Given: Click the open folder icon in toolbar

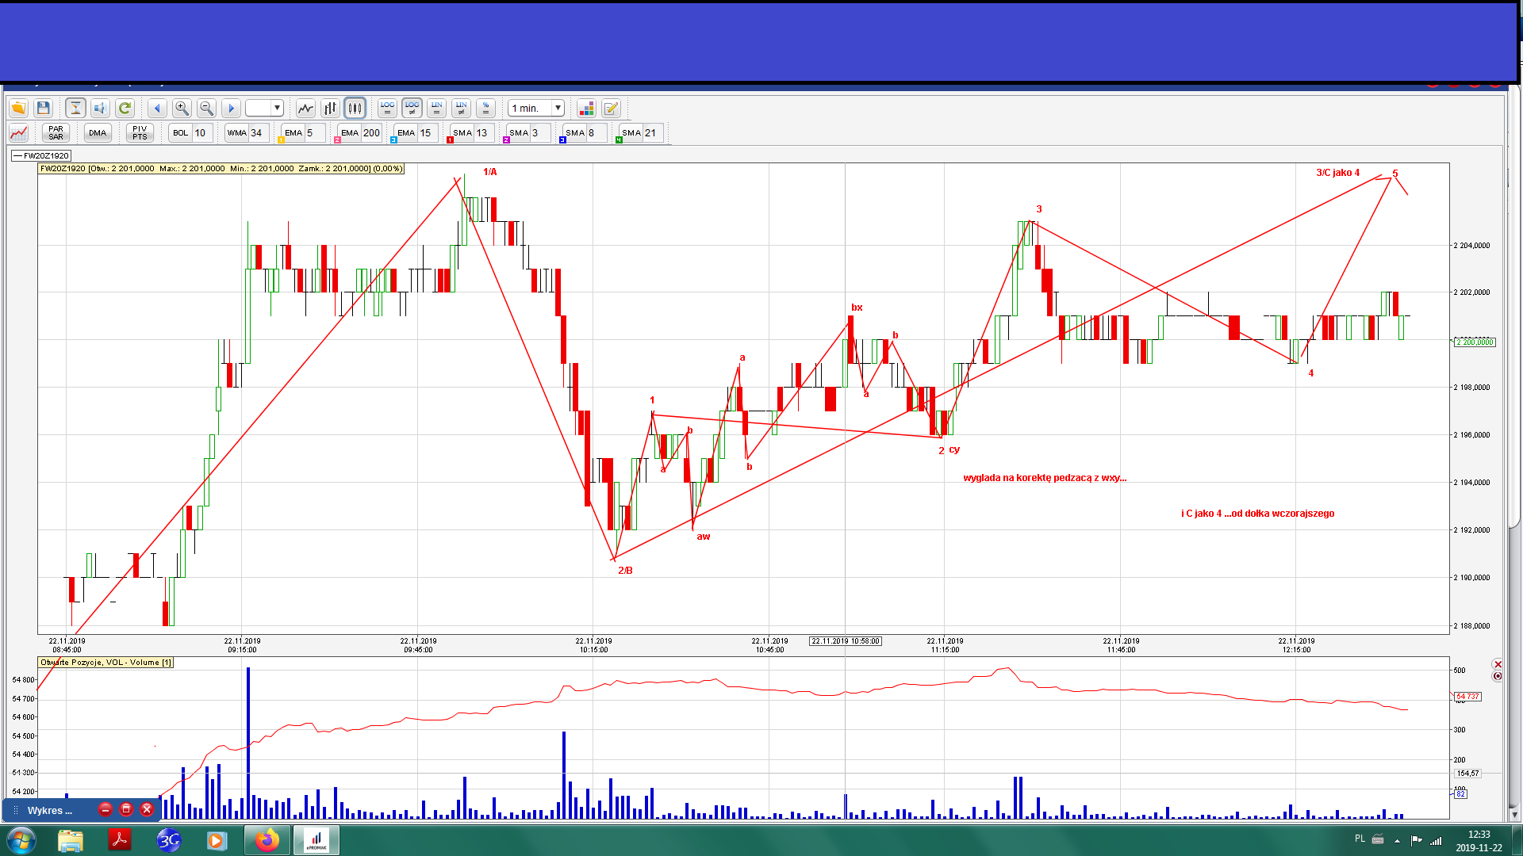Looking at the screenshot, I should tap(18, 108).
